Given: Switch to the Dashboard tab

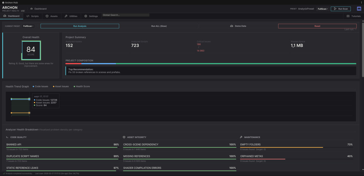Looking at the screenshot, I should [x=12, y=16].
